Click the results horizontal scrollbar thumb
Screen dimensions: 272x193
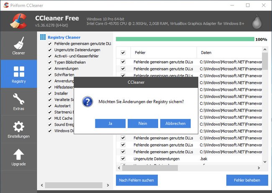pos(150,168)
